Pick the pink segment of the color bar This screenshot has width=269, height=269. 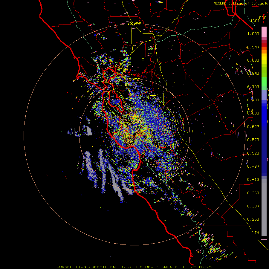(264, 32)
